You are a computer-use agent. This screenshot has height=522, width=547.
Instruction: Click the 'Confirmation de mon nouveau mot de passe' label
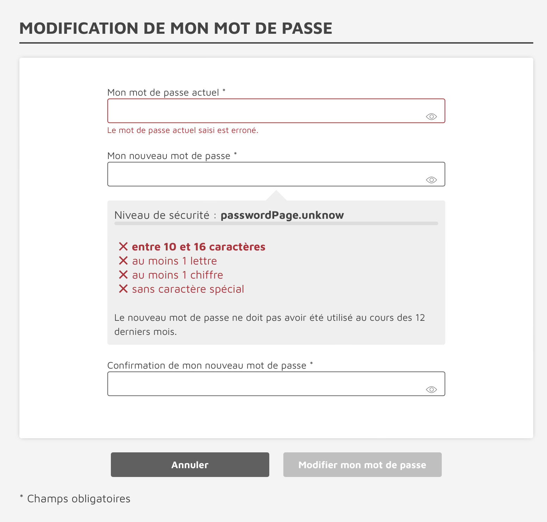point(207,365)
